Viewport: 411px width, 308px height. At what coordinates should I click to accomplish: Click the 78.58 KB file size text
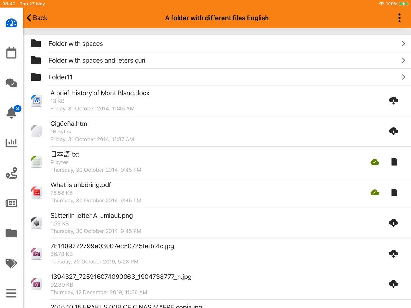coord(61,193)
